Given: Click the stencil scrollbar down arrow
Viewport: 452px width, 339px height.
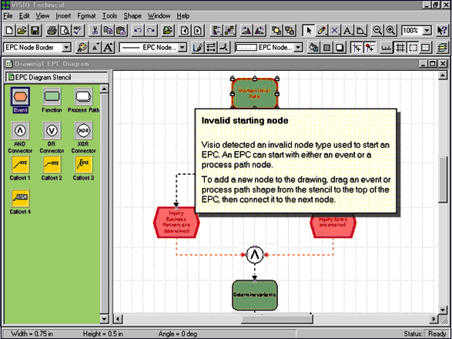Looking at the screenshot, I should coord(104,319).
